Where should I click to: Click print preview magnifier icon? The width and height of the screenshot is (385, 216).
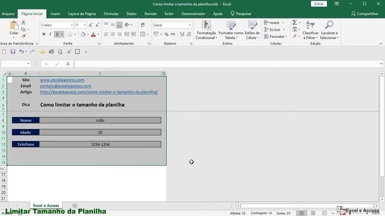click(x=60, y=52)
